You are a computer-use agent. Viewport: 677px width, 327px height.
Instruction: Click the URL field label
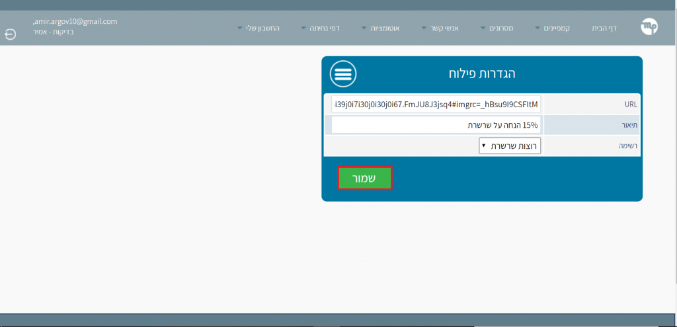click(x=630, y=105)
